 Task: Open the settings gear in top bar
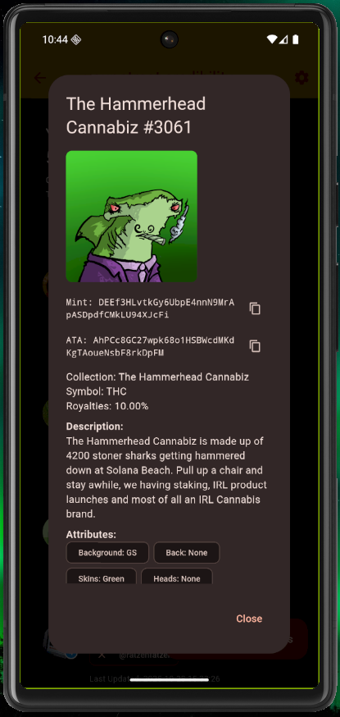pos(301,78)
